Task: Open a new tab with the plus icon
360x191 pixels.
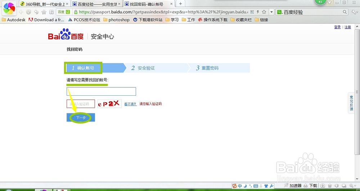Action: coord(180,4)
